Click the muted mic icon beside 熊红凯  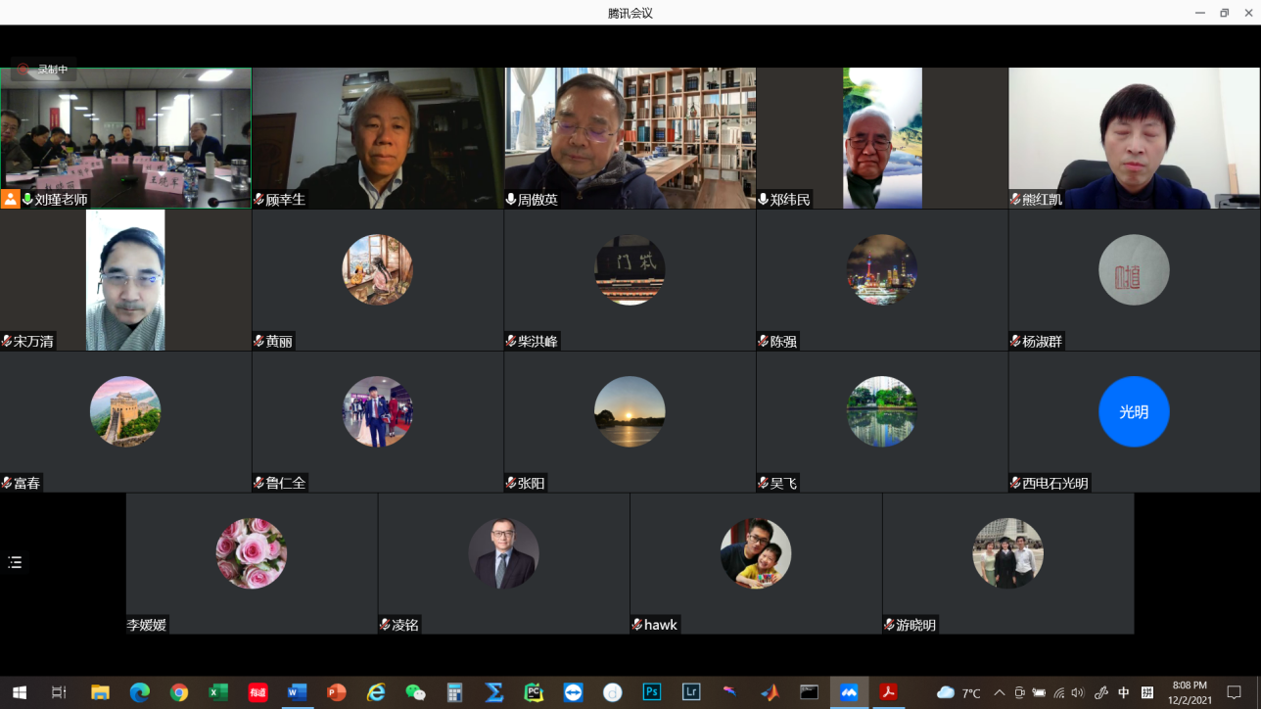pos(1015,200)
